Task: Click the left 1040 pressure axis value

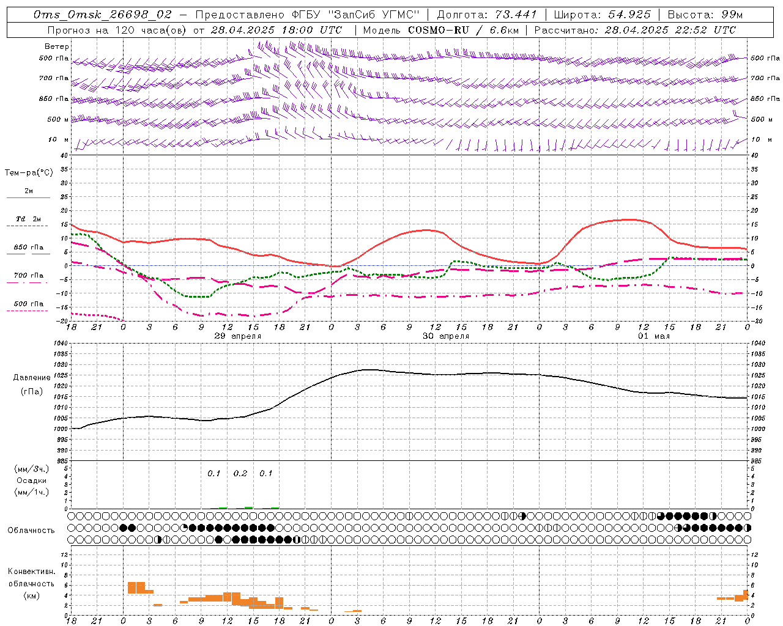Action: pyautogui.click(x=59, y=344)
